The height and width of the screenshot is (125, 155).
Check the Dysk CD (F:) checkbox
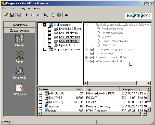click(49, 45)
